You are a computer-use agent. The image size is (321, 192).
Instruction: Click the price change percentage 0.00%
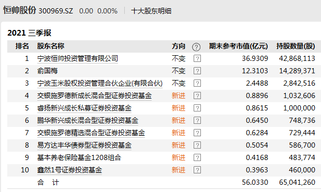point(107,11)
